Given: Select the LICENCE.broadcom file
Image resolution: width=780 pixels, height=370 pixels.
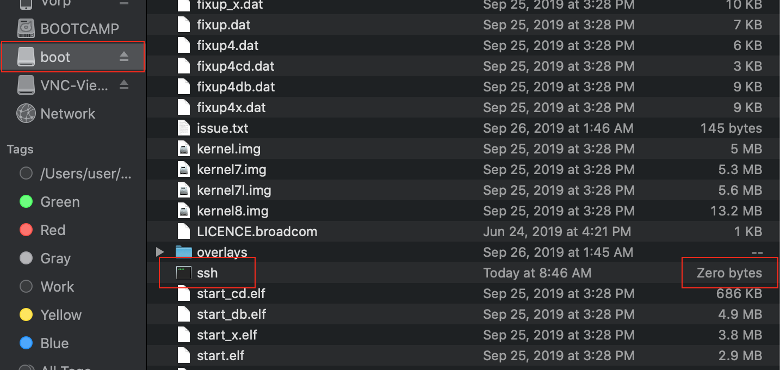Looking at the screenshot, I should point(257,231).
